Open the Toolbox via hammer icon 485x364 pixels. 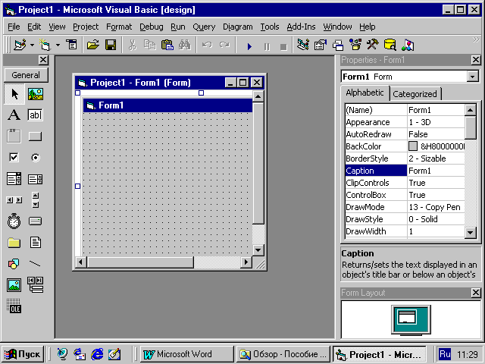(x=373, y=45)
